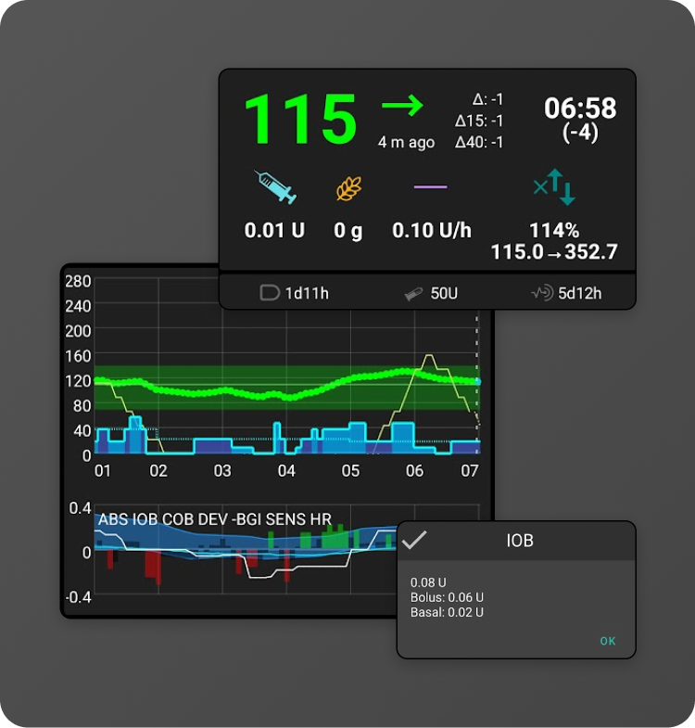Viewport: 695px width, 728px height.
Task: Tap the 06:58 clock display
Action: click(580, 109)
